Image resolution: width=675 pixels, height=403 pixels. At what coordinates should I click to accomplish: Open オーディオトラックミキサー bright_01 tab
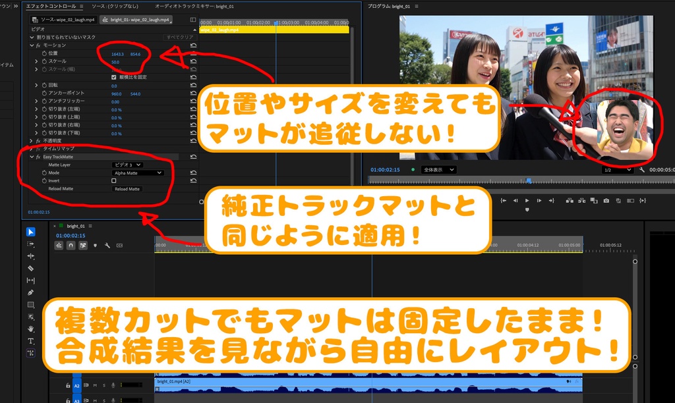click(x=194, y=7)
